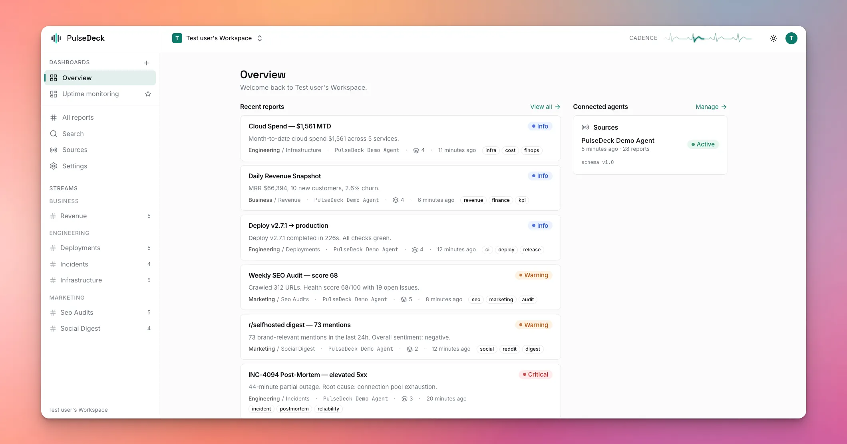The width and height of the screenshot is (847, 444).
Task: Add a new dashboard with plus icon
Action: click(147, 63)
